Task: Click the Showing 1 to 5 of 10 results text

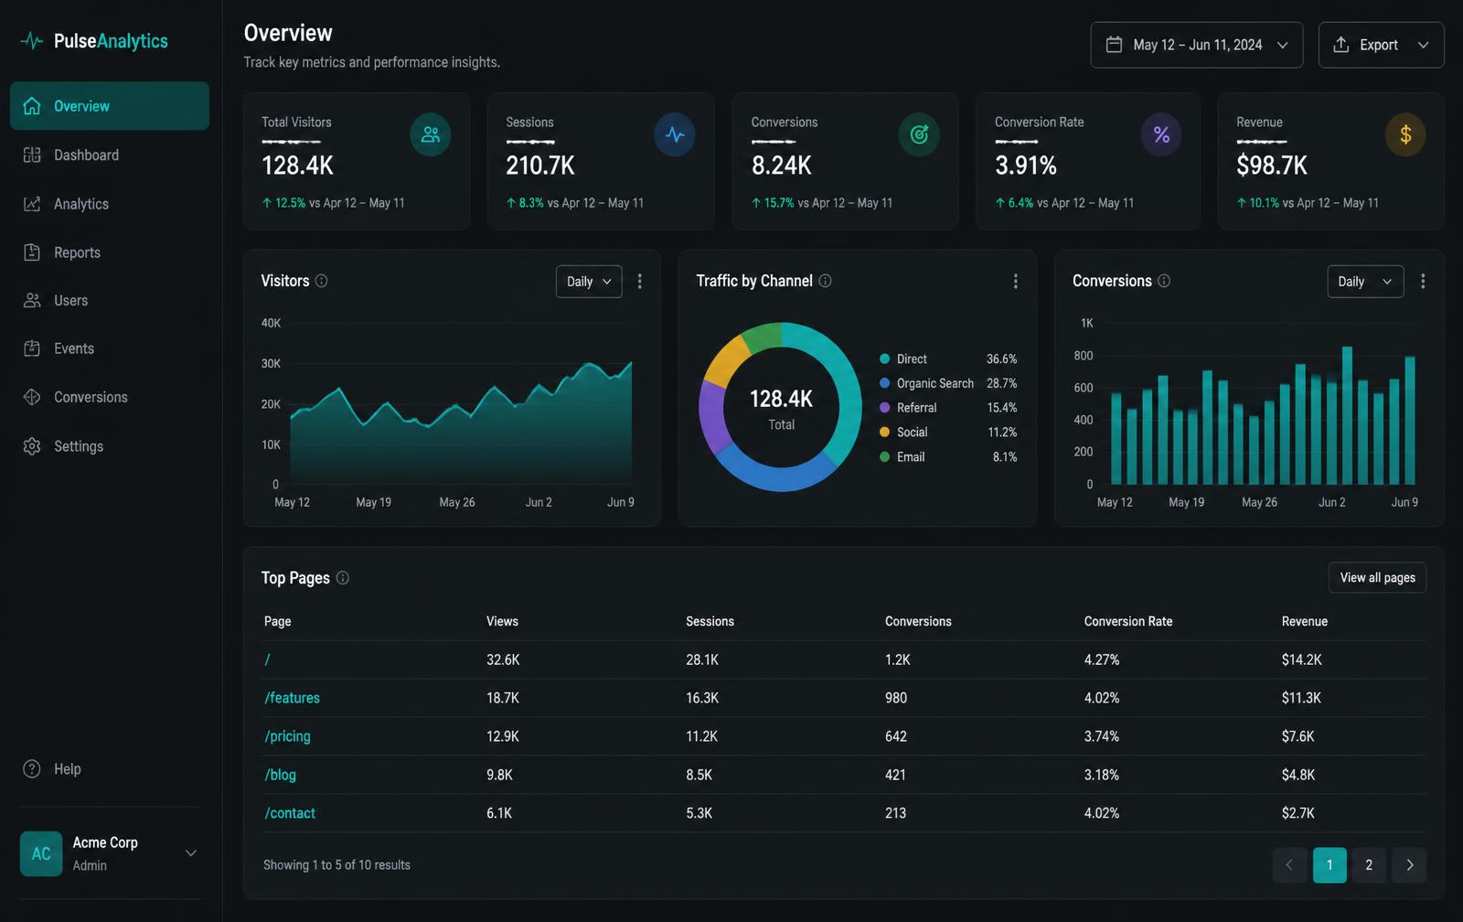Action: coord(336,865)
